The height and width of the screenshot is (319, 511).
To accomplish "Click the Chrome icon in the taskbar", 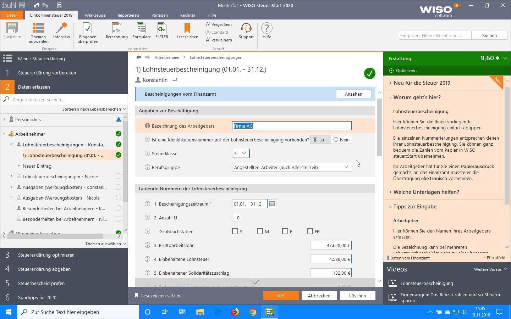I will (x=252, y=312).
